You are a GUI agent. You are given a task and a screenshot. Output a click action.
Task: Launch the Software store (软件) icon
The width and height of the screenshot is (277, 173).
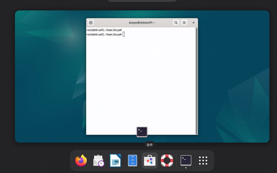click(150, 161)
